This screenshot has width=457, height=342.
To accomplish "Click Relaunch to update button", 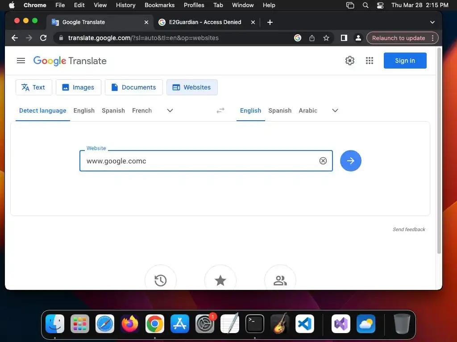I will [399, 38].
